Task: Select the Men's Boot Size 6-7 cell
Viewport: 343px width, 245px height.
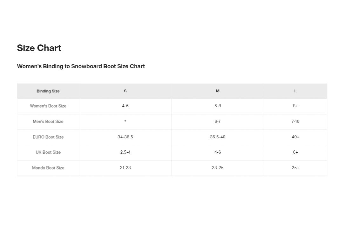Action: 218,122
